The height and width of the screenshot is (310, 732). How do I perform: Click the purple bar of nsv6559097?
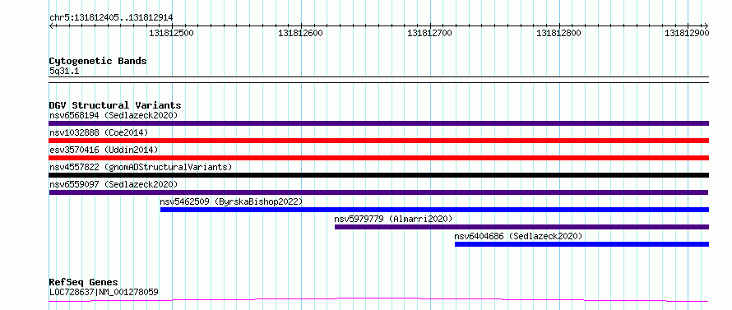pyautogui.click(x=378, y=192)
